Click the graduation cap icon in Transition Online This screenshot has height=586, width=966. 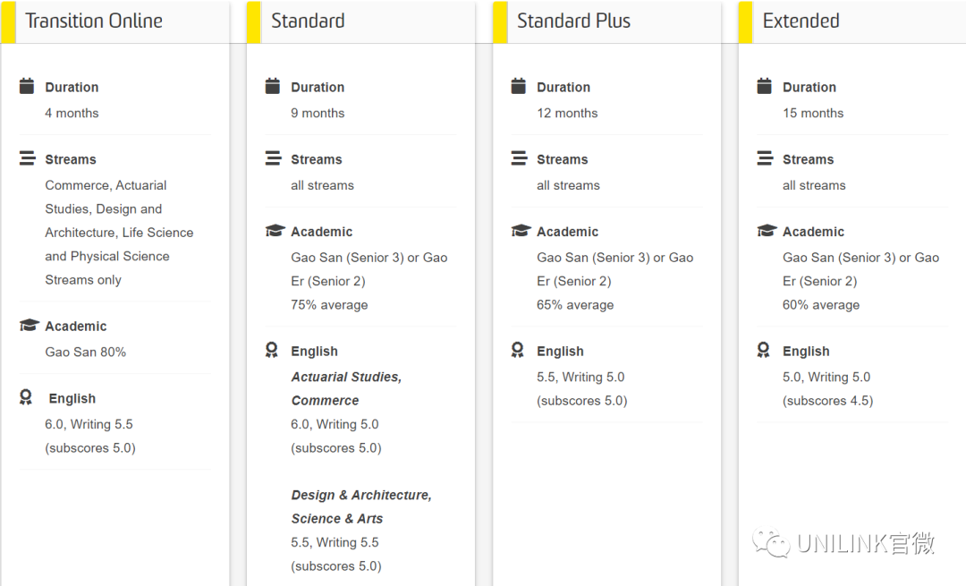29,325
